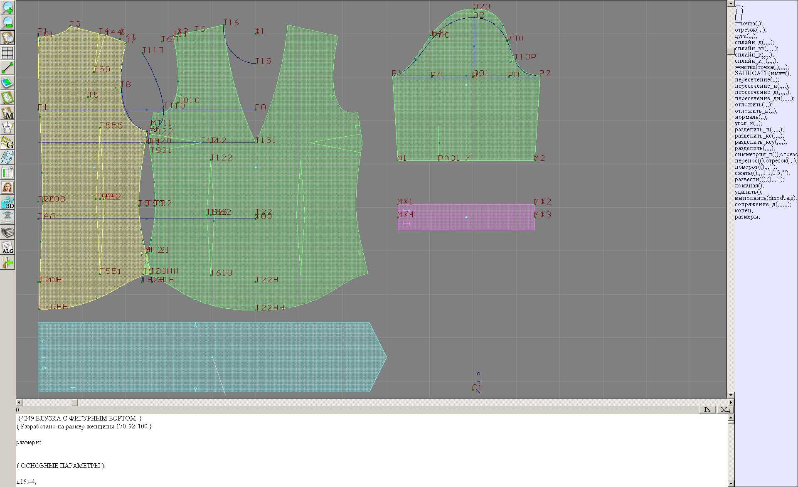Click the ALG algorithm document icon

coord(7,247)
